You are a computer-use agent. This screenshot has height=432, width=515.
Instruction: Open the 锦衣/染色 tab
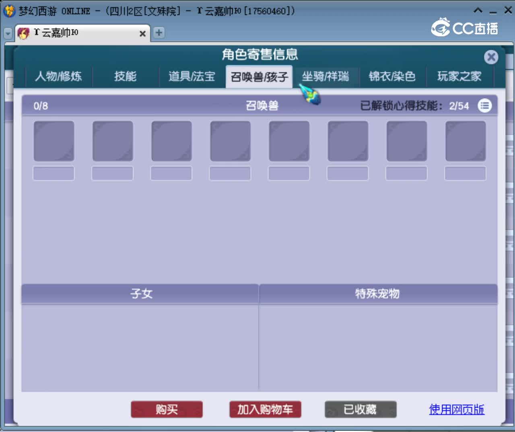coord(392,76)
